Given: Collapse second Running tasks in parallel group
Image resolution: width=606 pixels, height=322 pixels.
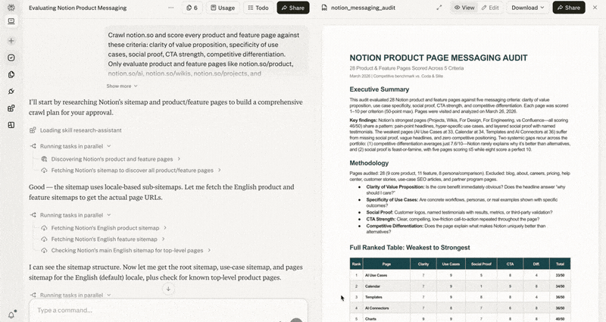Looking at the screenshot, I should click(x=70, y=215).
